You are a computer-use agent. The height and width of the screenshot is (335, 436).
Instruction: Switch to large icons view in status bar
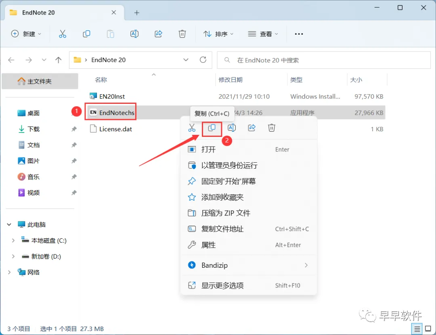click(x=428, y=329)
